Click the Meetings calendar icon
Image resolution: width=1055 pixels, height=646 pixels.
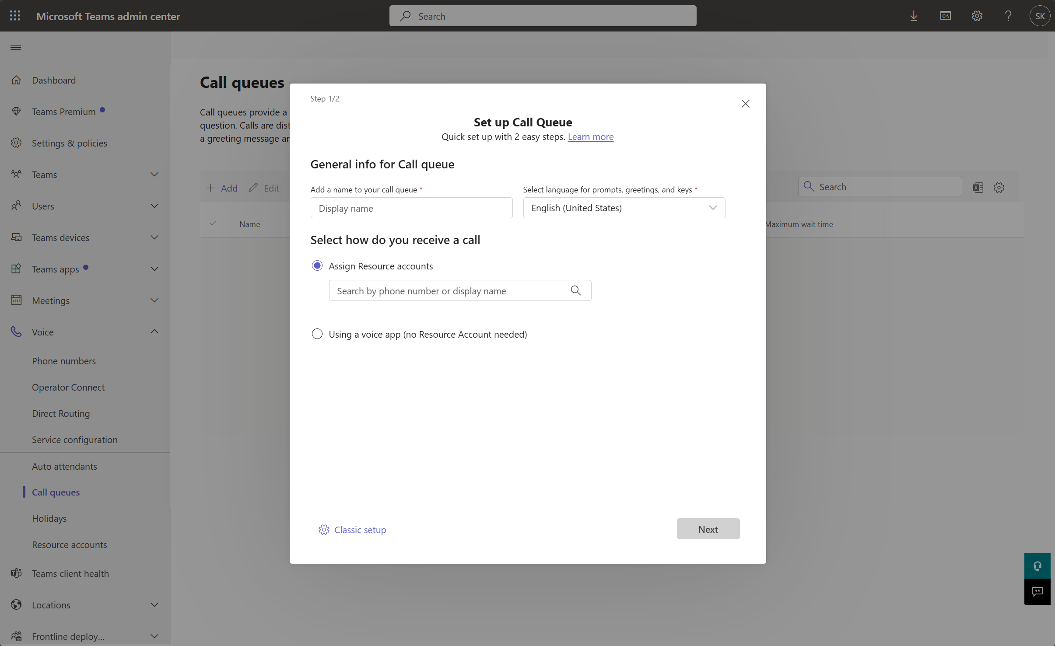pyautogui.click(x=16, y=300)
